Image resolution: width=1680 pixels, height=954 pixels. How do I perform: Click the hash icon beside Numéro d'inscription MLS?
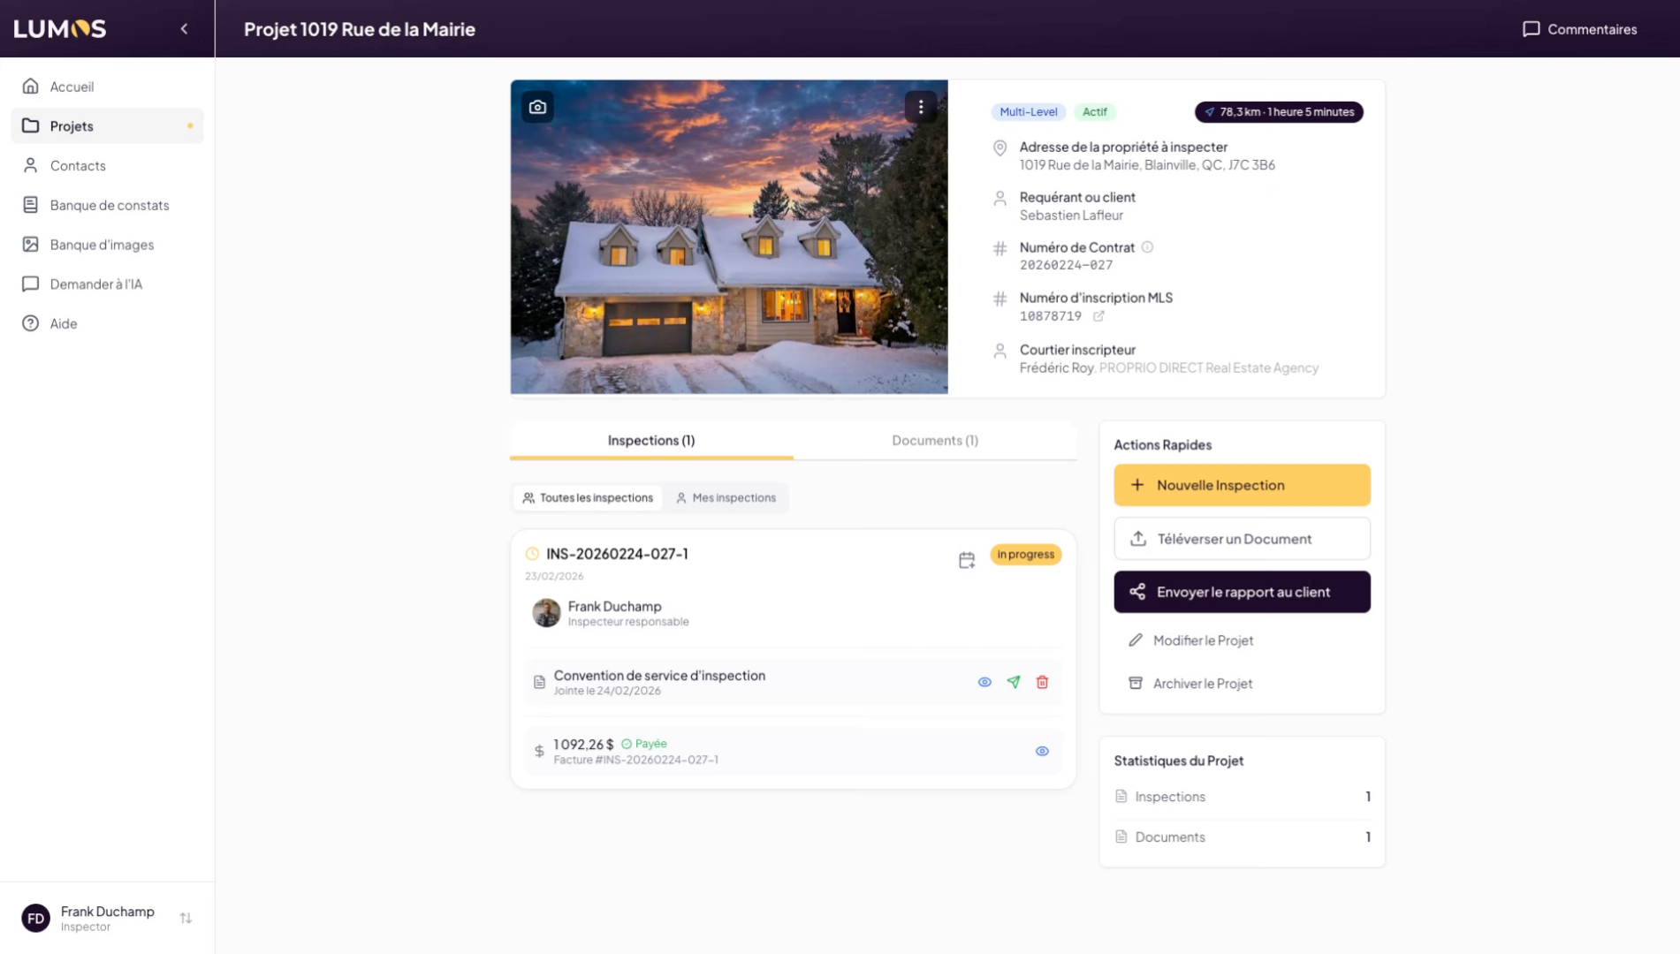(x=1000, y=299)
